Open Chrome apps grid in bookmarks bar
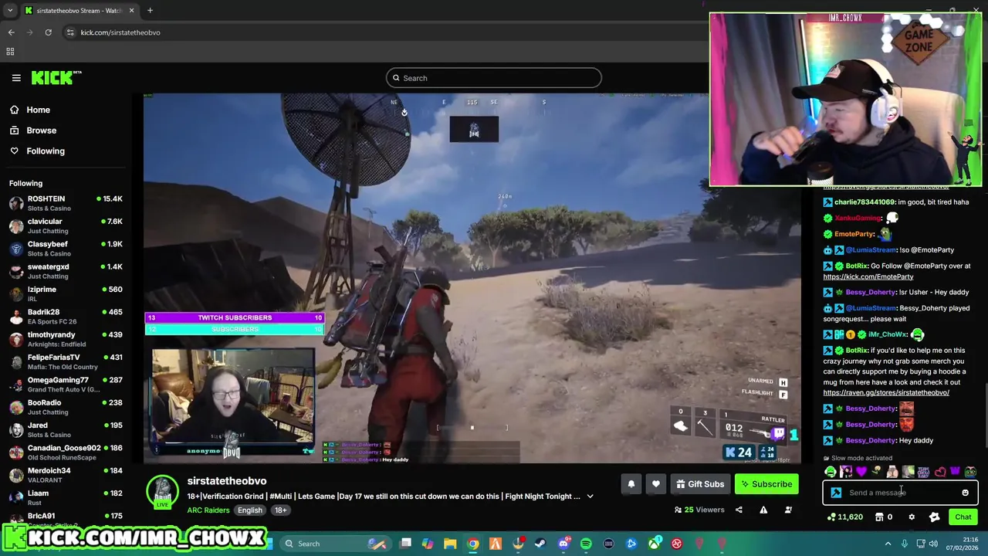 pyautogui.click(x=10, y=52)
